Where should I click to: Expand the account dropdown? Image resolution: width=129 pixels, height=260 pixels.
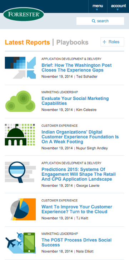(x=118, y=6)
